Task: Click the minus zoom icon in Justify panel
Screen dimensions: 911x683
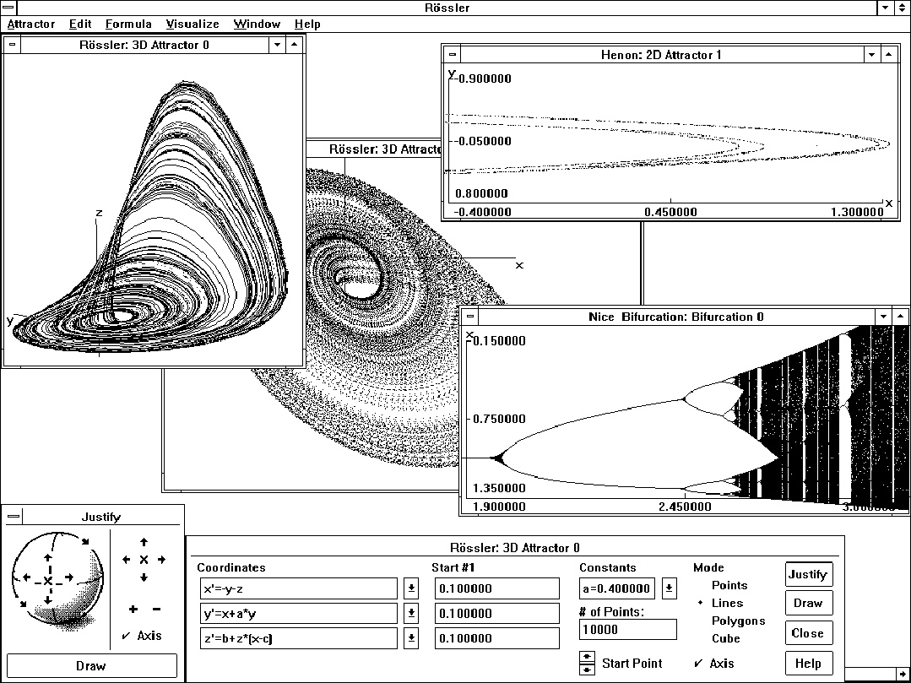Action: (x=158, y=609)
